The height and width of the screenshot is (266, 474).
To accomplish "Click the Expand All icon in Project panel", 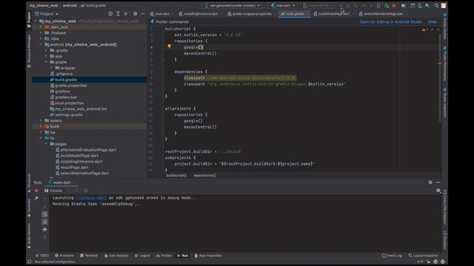I will (x=118, y=14).
